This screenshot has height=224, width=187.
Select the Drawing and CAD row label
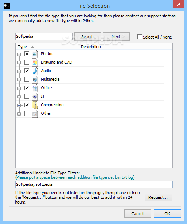click(x=56, y=62)
